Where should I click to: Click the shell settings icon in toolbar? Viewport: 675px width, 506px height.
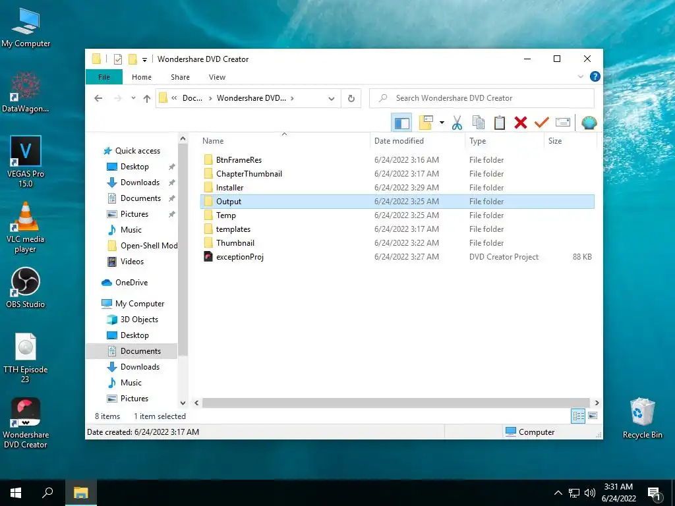point(589,123)
